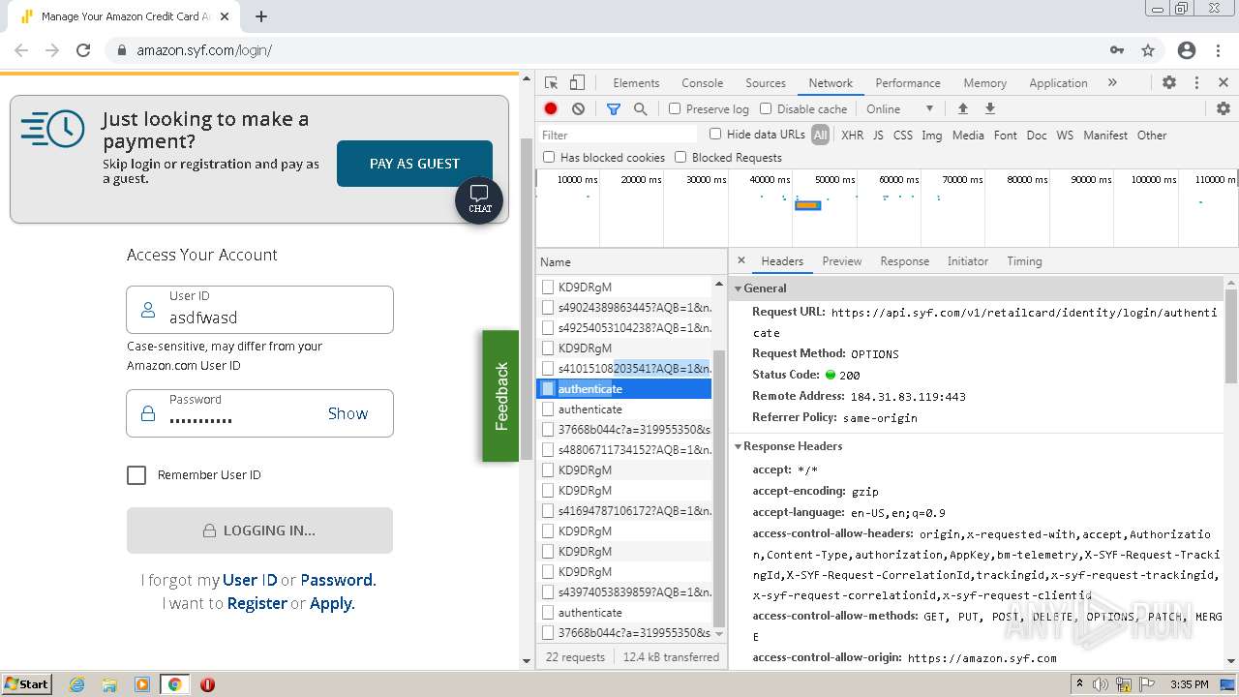The height and width of the screenshot is (697, 1239).
Task: Tick checkbox beside s48806711734152 request
Action: 548,450
